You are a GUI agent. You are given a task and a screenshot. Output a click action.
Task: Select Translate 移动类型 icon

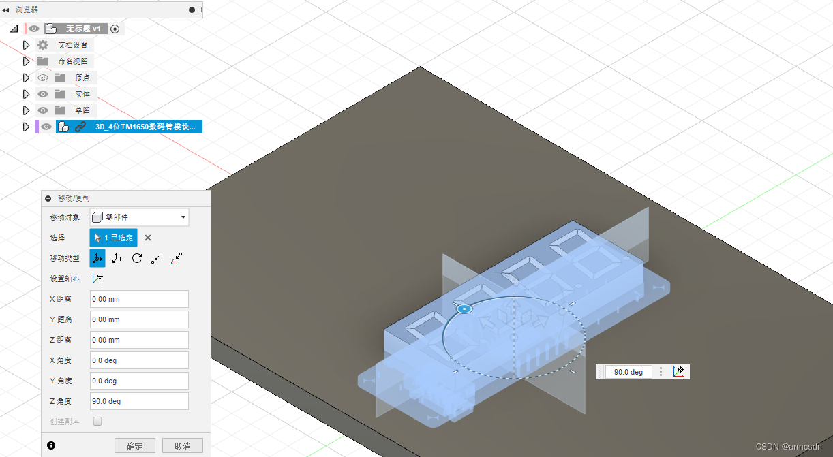point(117,258)
